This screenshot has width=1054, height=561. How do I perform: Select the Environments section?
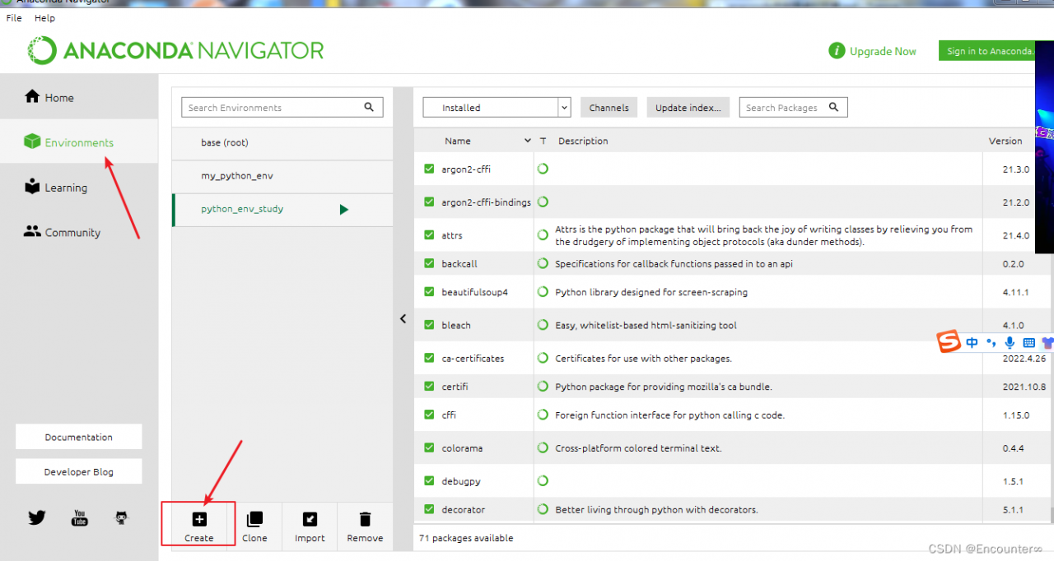[79, 142]
